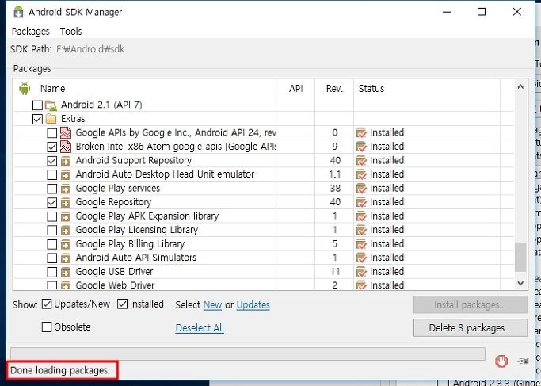Click the Google Play Licensing Library package icon
Screen dimensions: 541x386
(66, 231)
